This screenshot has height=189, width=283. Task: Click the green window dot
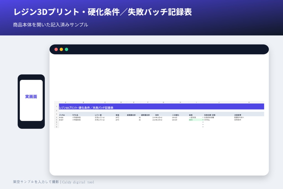tap(66, 49)
